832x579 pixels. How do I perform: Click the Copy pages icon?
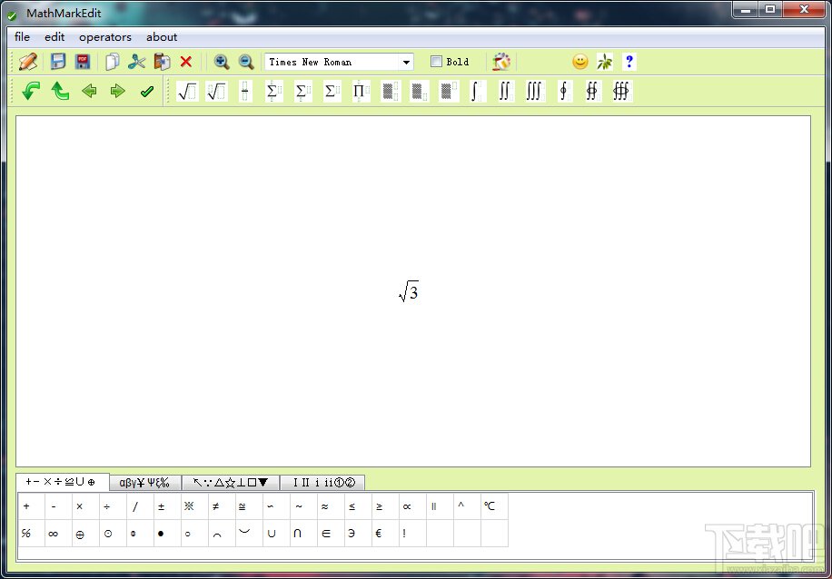tap(112, 62)
